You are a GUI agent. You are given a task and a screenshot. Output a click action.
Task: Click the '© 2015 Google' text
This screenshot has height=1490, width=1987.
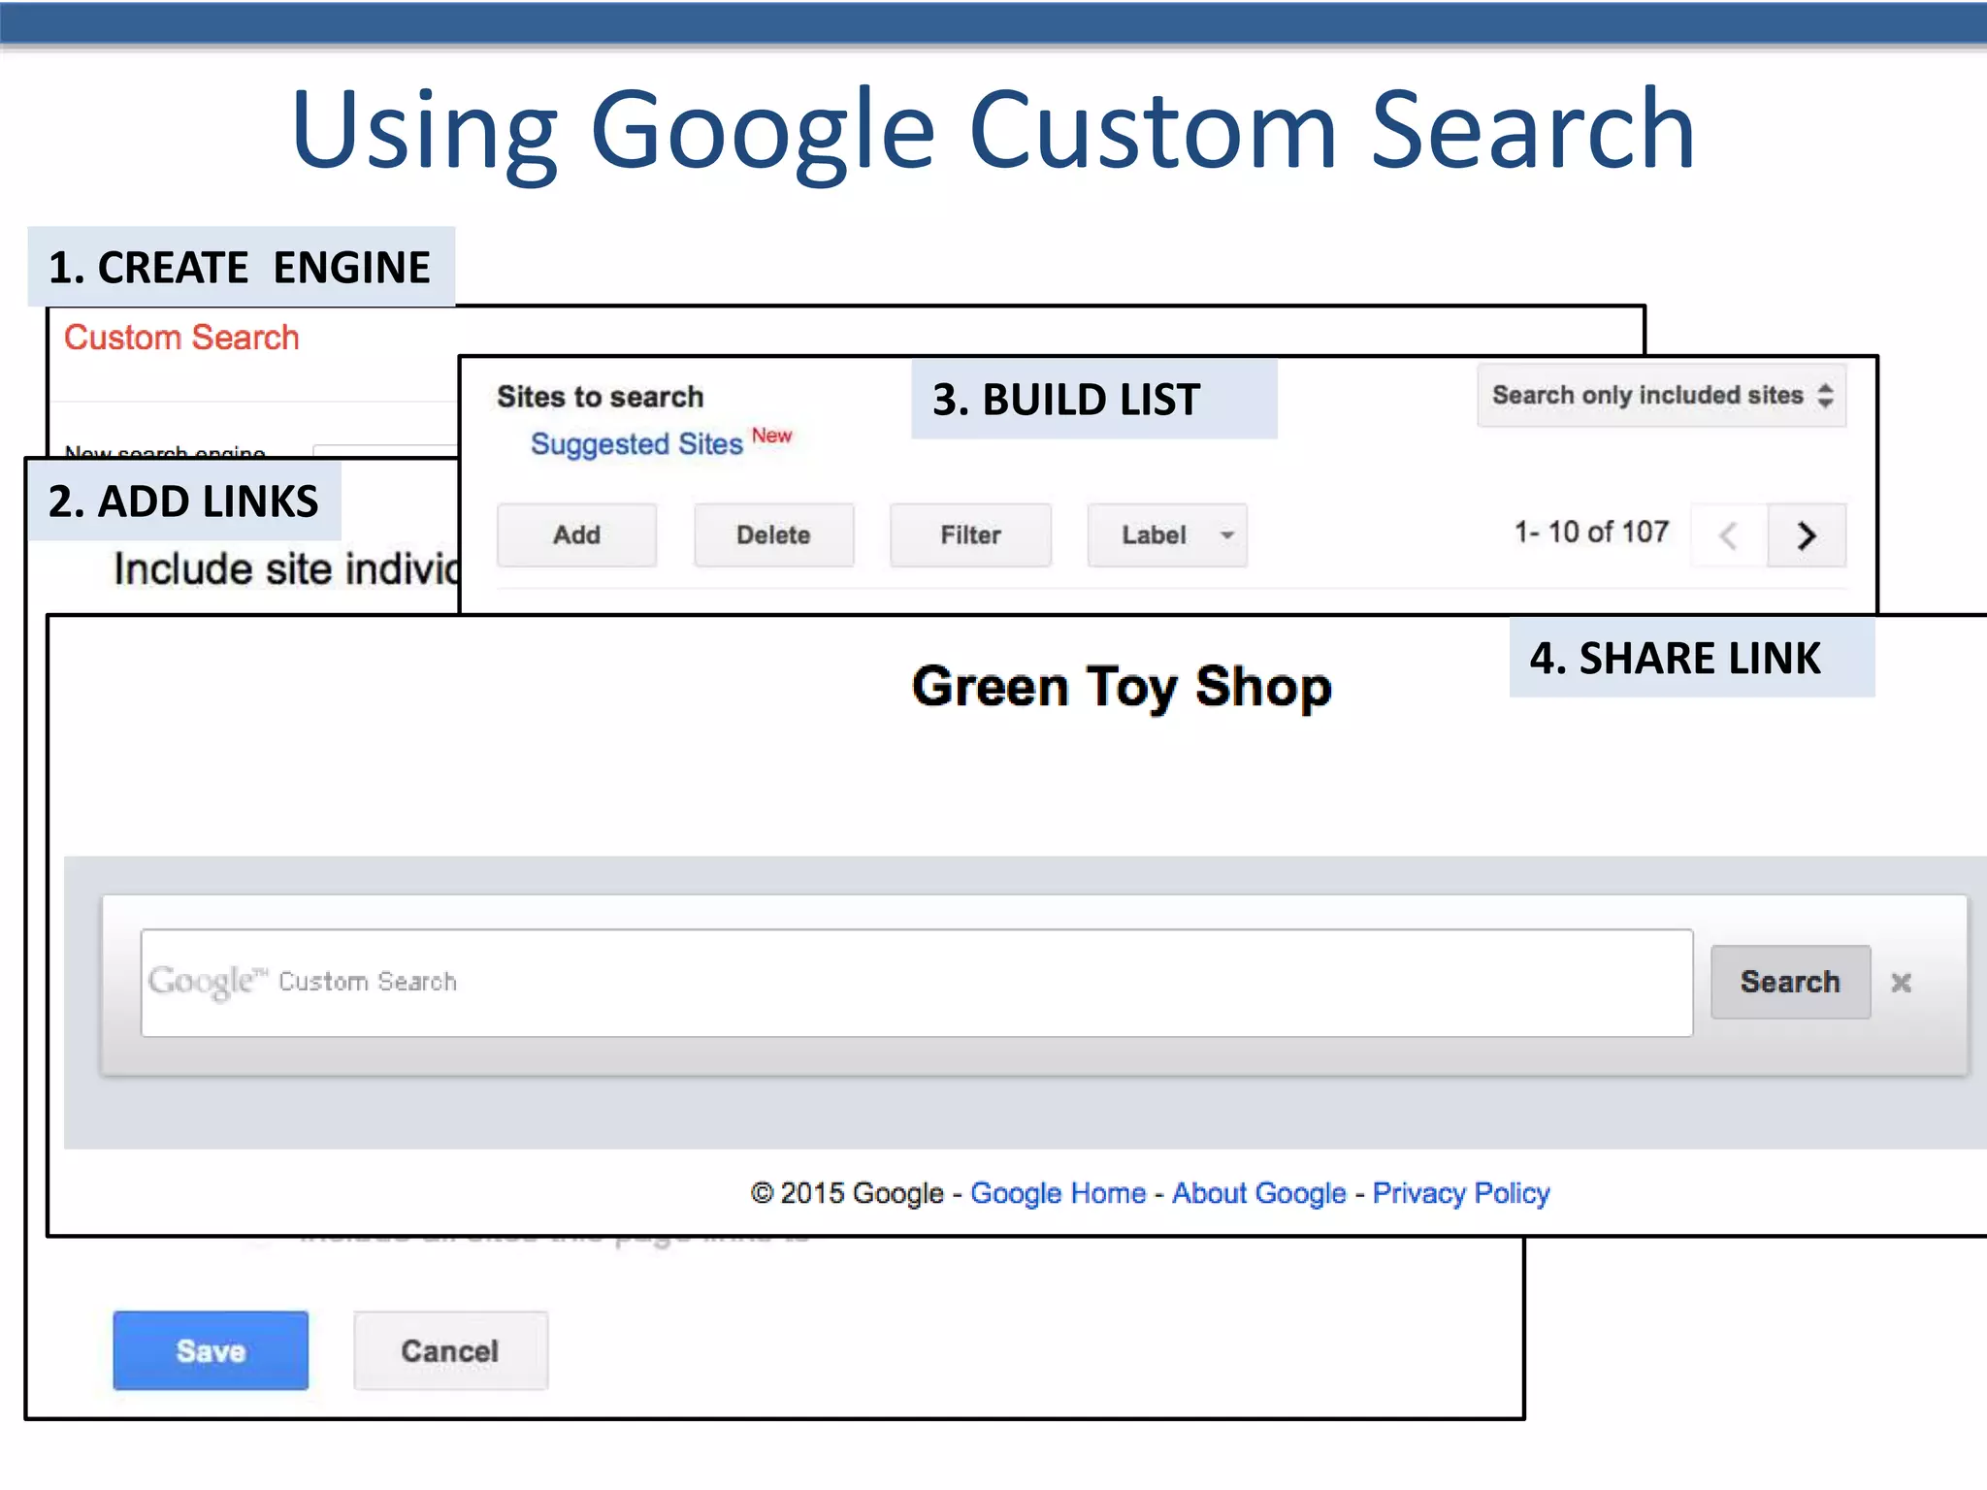(847, 1193)
